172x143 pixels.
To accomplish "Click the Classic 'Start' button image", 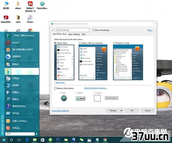I will (81, 98).
